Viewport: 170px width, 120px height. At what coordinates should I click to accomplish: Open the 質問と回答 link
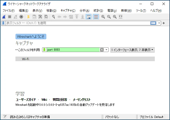[60, 100]
